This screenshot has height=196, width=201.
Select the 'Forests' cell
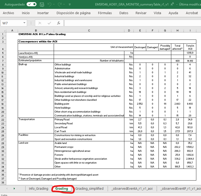[89, 155]
